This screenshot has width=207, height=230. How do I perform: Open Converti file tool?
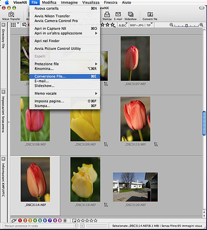point(150,16)
